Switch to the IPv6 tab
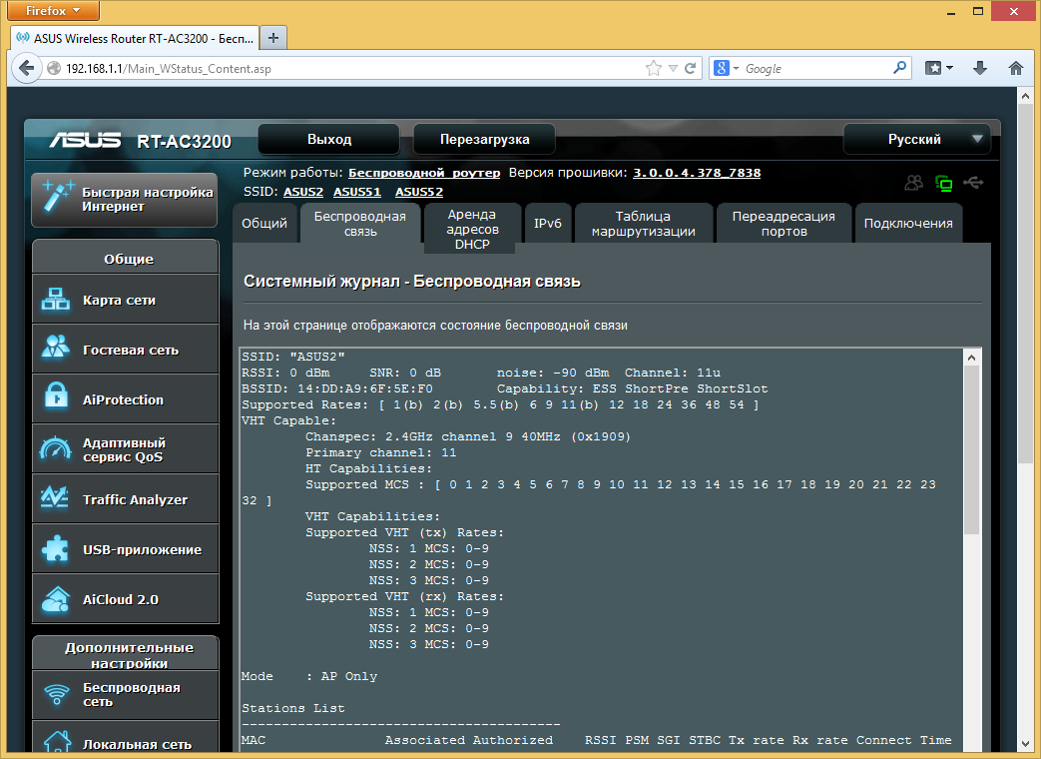This screenshot has width=1041, height=759. (x=548, y=224)
